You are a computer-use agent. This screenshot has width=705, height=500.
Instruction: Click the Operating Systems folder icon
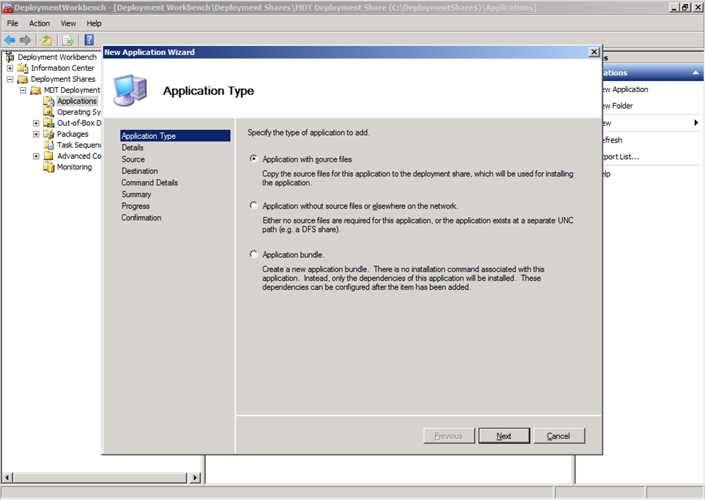[49, 112]
